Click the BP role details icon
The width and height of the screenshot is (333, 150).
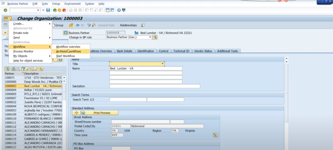(x=155, y=37)
